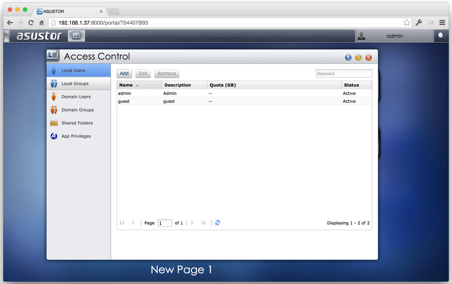
Task: Click the search magnifier in ADM header
Action: [441, 36]
